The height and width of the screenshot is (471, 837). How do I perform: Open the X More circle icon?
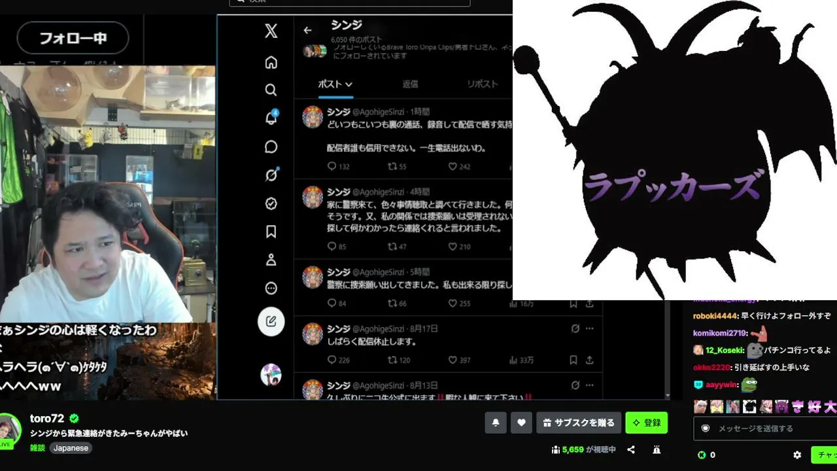[x=271, y=288]
